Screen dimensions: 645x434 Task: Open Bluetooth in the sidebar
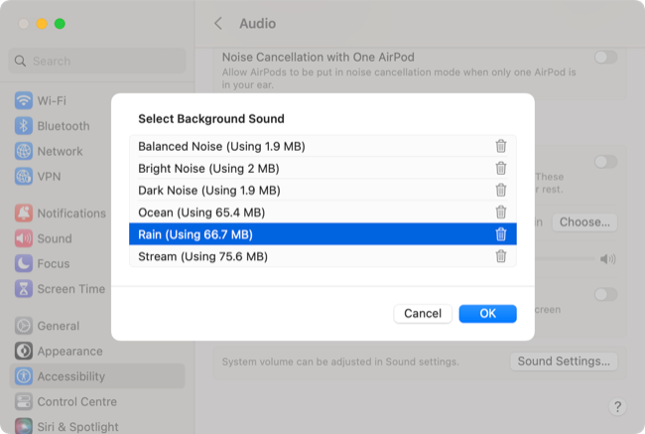[x=63, y=126]
